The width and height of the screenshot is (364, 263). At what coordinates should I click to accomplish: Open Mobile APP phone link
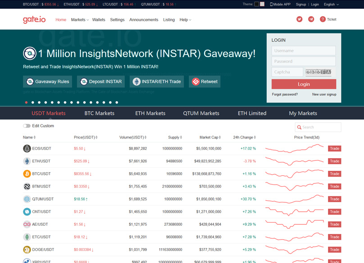pos(280,4)
